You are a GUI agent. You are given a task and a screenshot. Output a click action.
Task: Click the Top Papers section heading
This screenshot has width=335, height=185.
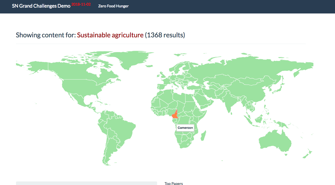click(174, 183)
